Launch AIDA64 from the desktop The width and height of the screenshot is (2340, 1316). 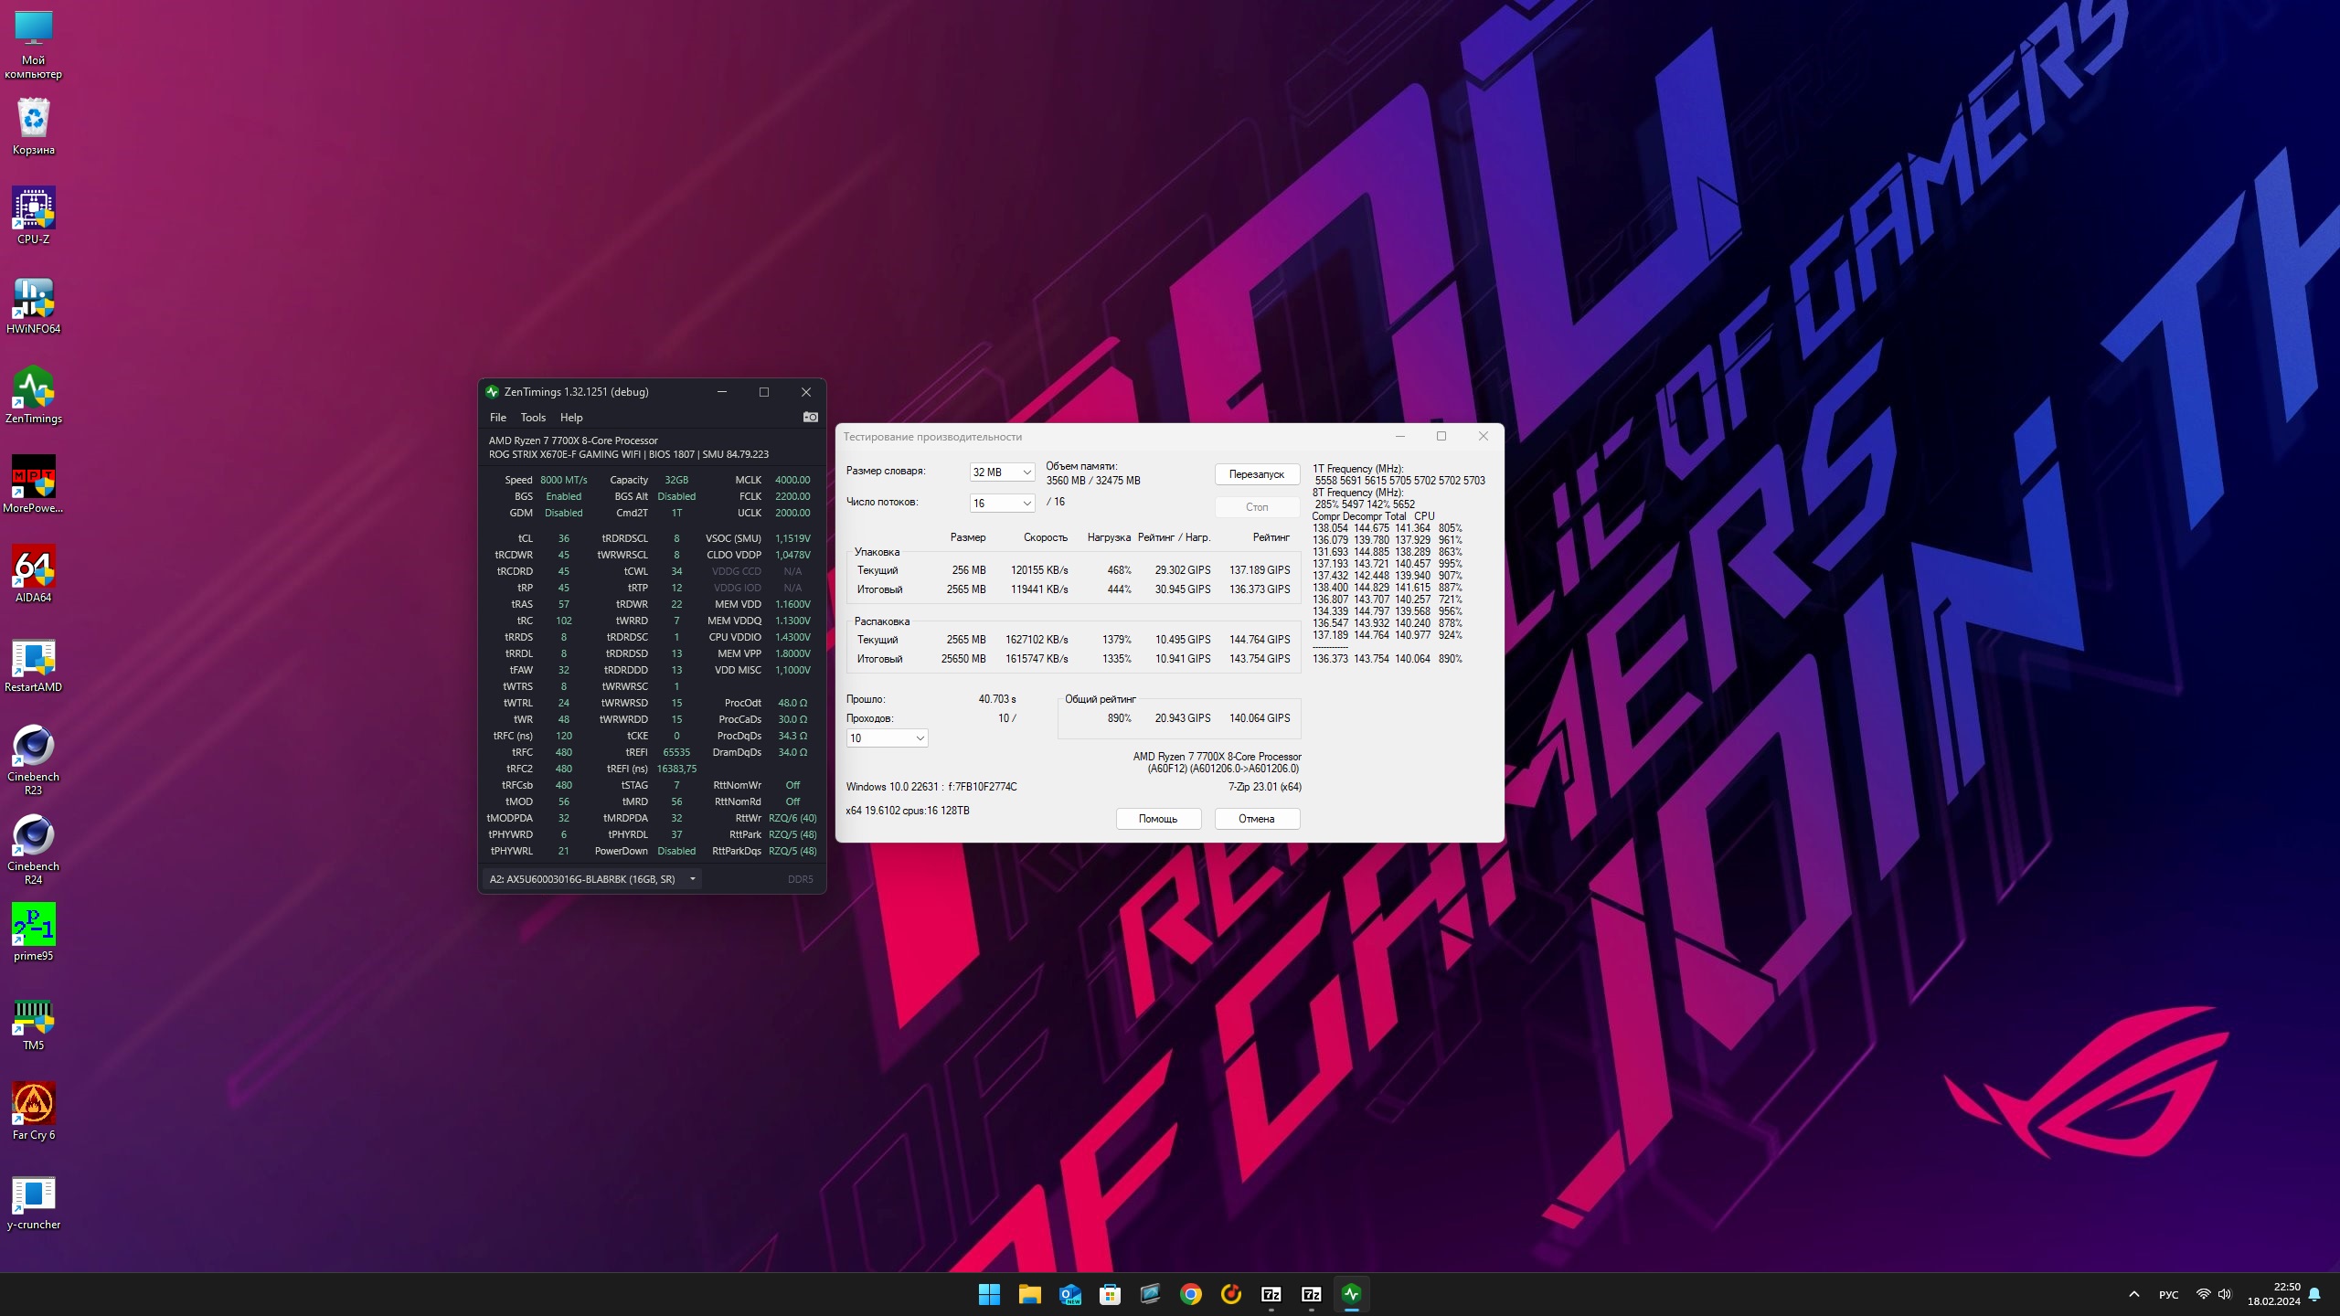pyautogui.click(x=34, y=568)
